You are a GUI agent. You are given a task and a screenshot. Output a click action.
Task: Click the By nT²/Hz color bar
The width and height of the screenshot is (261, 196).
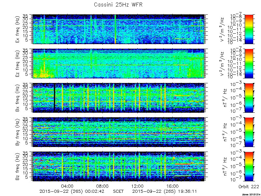[x=249, y=132]
